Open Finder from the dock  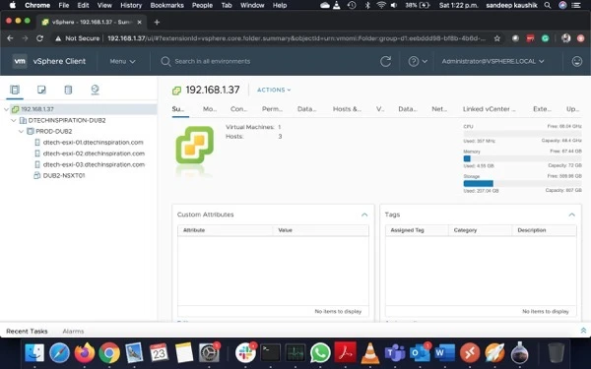click(x=34, y=353)
